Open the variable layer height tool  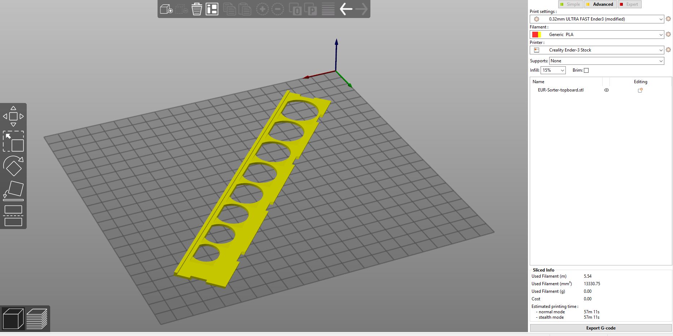(x=327, y=9)
